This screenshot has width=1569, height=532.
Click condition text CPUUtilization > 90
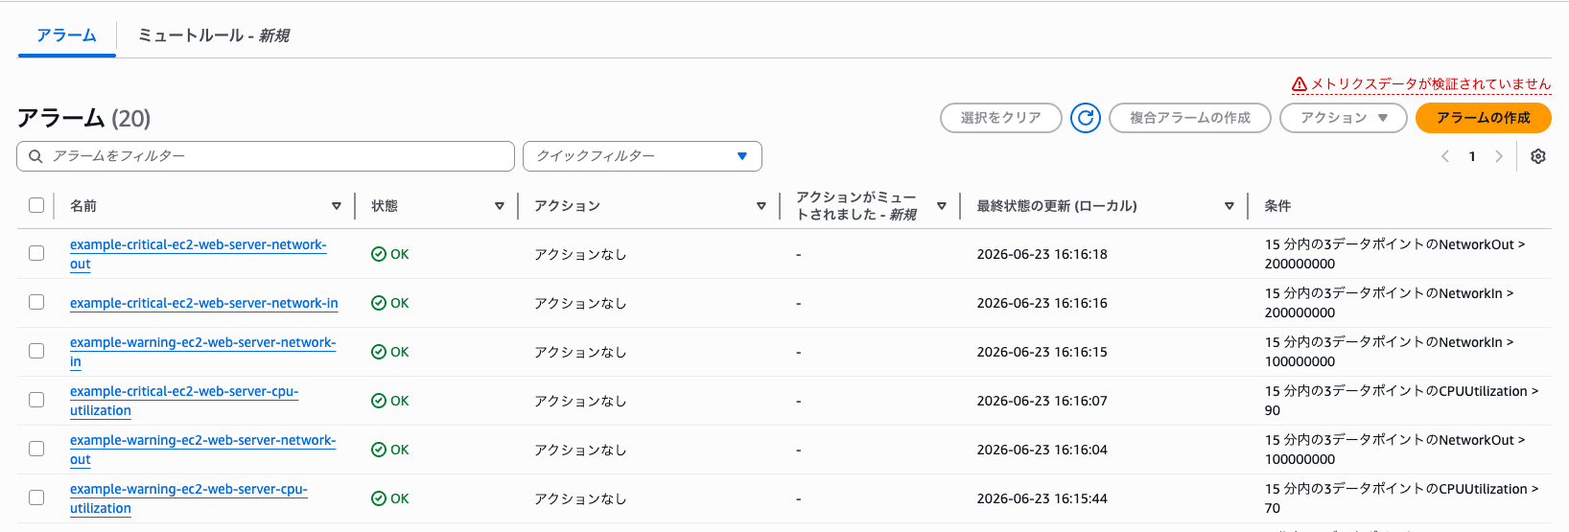tap(1401, 401)
